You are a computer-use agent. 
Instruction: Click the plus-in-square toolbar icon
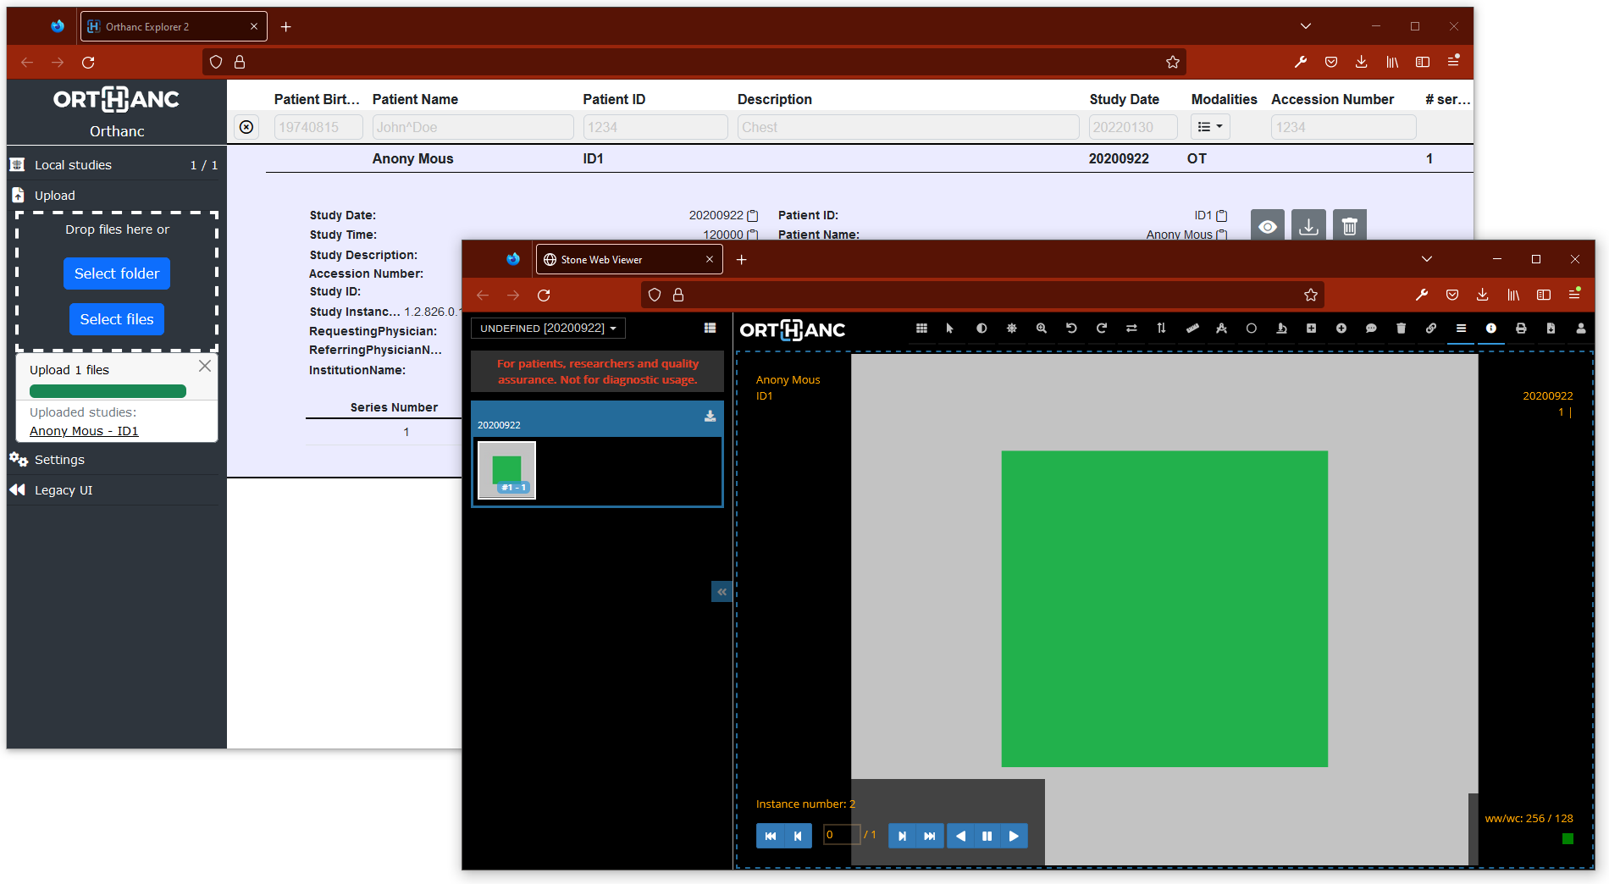click(x=1311, y=329)
